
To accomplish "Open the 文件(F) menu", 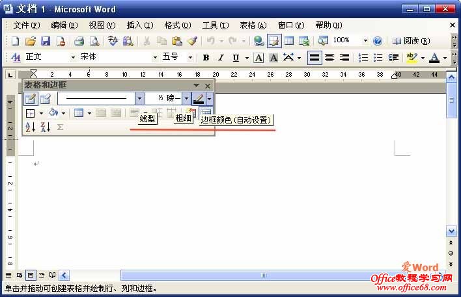I will pyautogui.click(x=27, y=25).
